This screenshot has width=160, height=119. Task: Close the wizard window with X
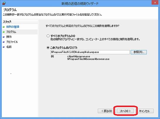click(x=155, y=3)
